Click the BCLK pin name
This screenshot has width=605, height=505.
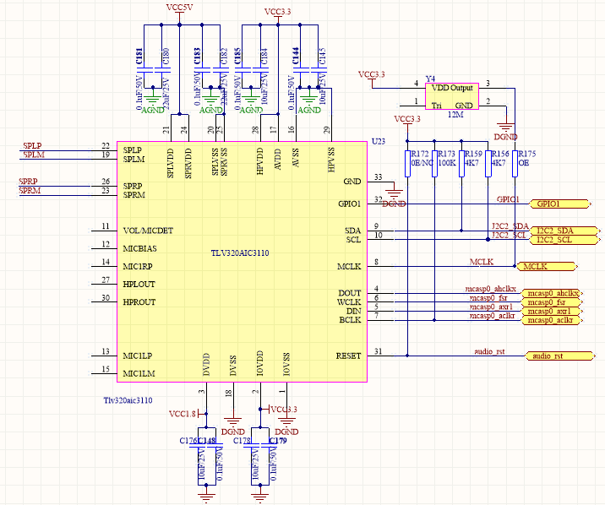click(350, 320)
